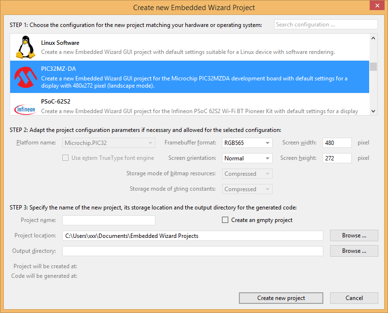
Task: Browse for the Output directory
Action: 354,251
